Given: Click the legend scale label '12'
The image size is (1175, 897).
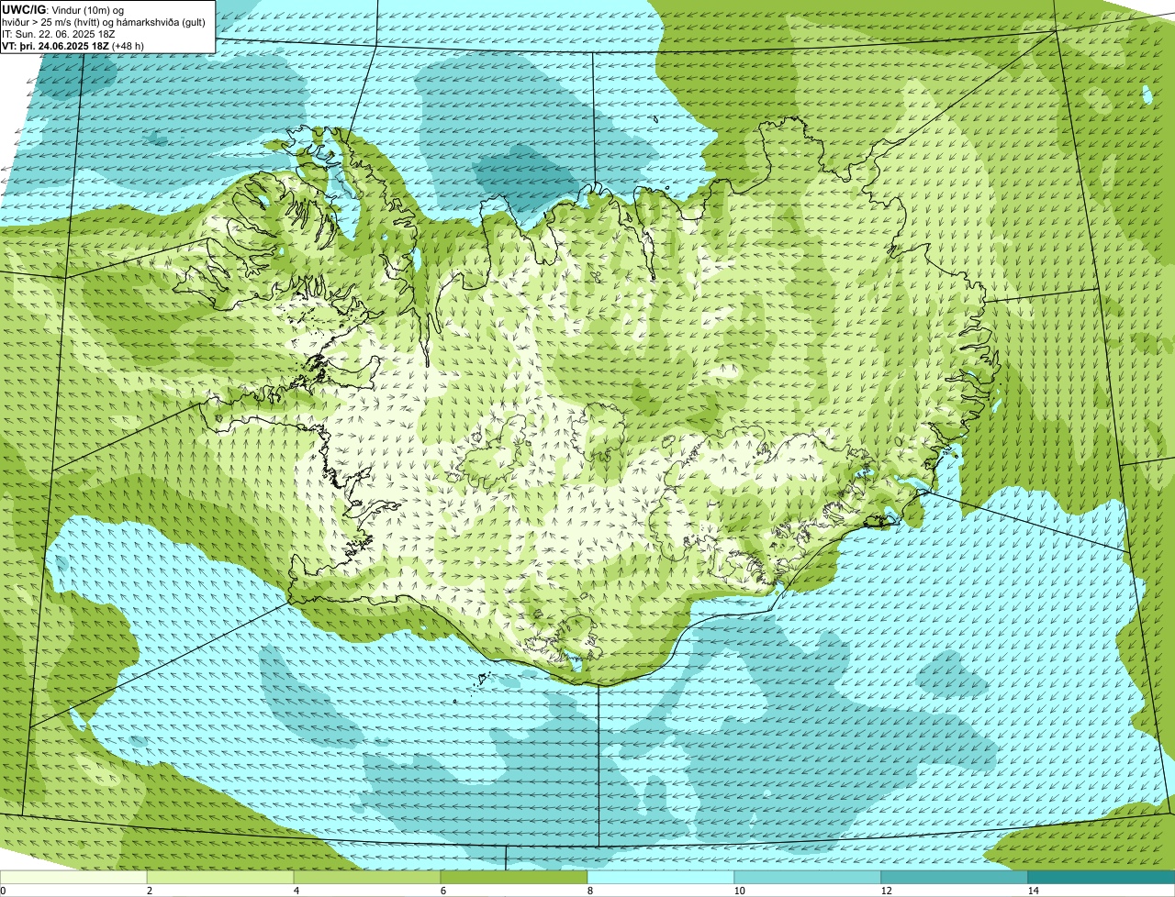Looking at the screenshot, I should pos(886,891).
